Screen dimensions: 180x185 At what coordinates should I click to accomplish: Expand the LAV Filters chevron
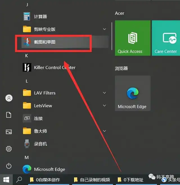tap(104, 93)
